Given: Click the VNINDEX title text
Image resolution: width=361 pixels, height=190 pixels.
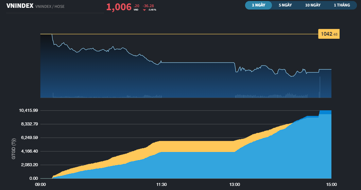Looking at the screenshot, I should point(19,6).
